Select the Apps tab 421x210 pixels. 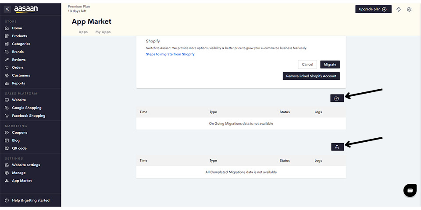pyautogui.click(x=83, y=32)
